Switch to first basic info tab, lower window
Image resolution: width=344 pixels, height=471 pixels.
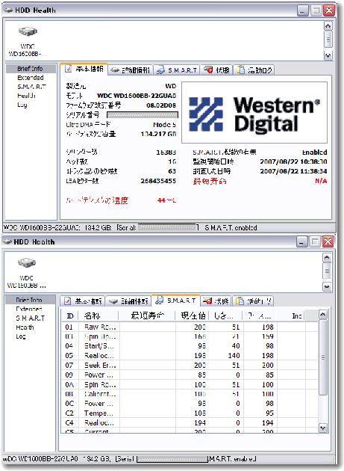coord(83,301)
